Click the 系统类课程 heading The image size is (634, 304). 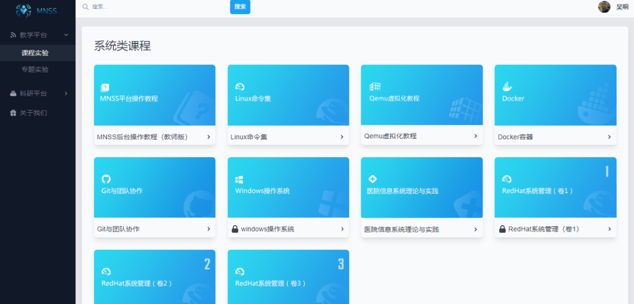pyautogui.click(x=122, y=46)
